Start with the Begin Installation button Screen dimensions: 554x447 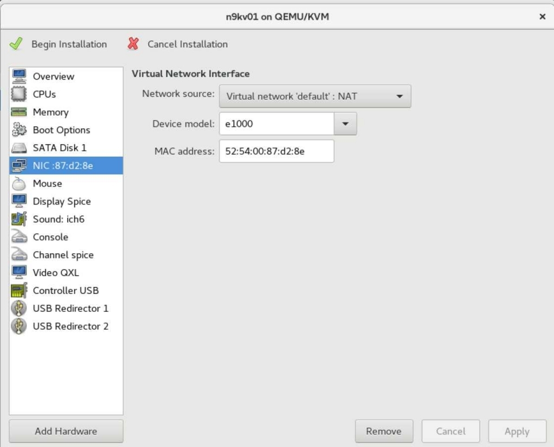click(58, 44)
